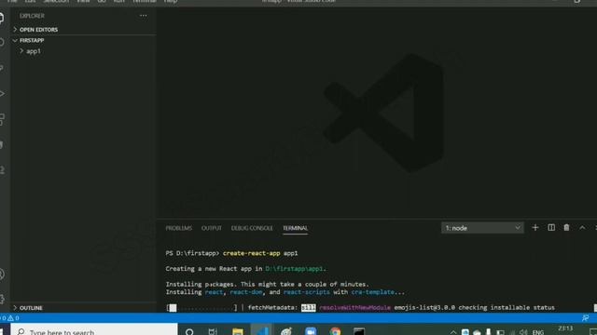Open File Explorer from the taskbar

pyautogui.click(x=238, y=331)
